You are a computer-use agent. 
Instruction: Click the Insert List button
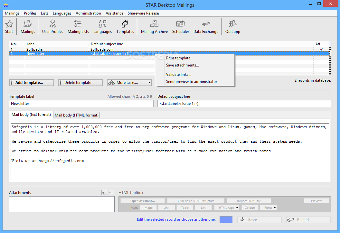point(203,208)
